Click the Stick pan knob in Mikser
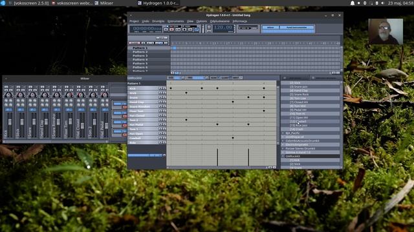Image resolution: width=414 pixels, height=232 pixels. (x=21, y=95)
